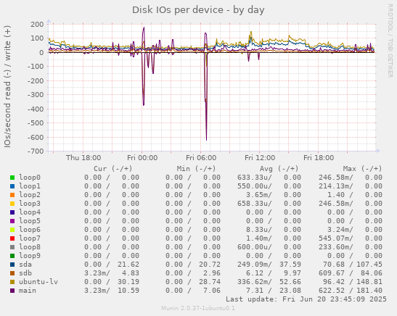Click the loop4 dark blue legend swatch
Viewport: 397px width, 316px height.
(x=12, y=212)
